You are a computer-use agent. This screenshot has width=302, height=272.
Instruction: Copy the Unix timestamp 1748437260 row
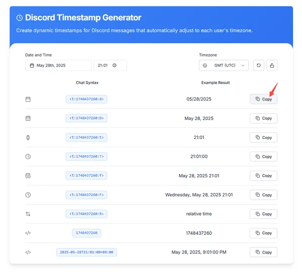[263, 233]
